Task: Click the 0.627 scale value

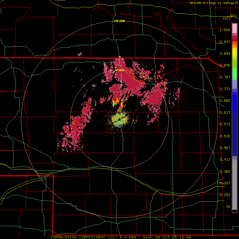Action: pos(225,113)
